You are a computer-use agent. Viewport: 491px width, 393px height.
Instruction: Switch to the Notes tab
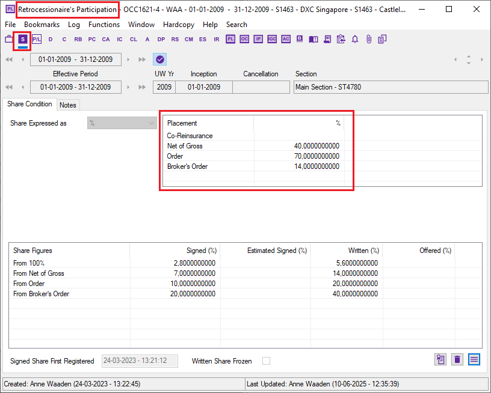(68, 105)
